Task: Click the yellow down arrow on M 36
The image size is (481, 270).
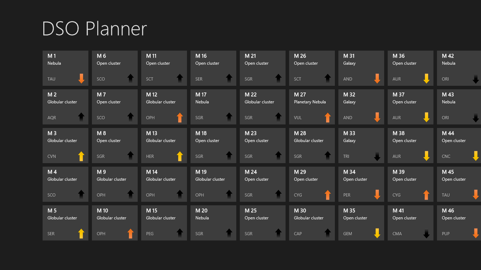Action: [x=426, y=78]
